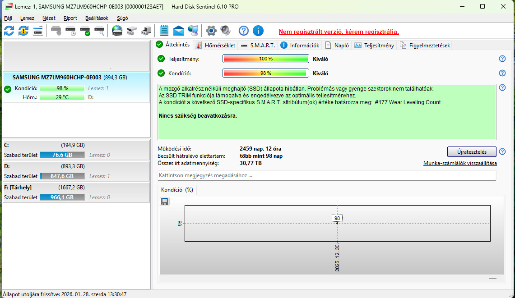Open the Lemez menu
Viewport: 515px width, 298px height.
pos(27,18)
